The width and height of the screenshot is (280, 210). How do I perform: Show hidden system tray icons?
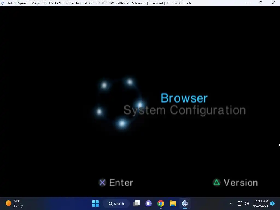tap(231, 203)
